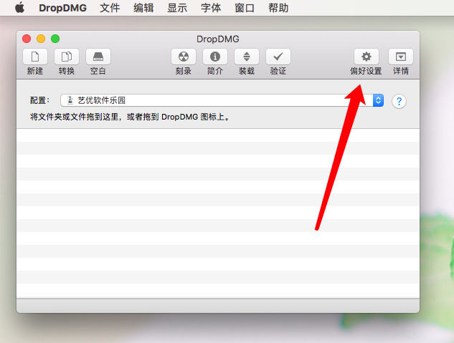Click the 新建 (New) toolbar icon
Viewport: 454px width, 343px height.
(x=35, y=57)
